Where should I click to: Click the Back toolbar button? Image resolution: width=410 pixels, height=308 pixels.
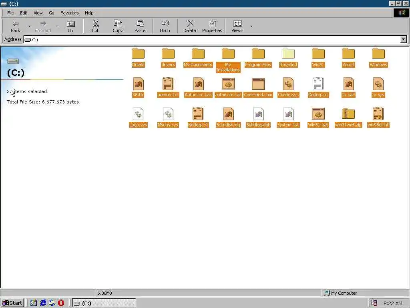pyautogui.click(x=15, y=26)
